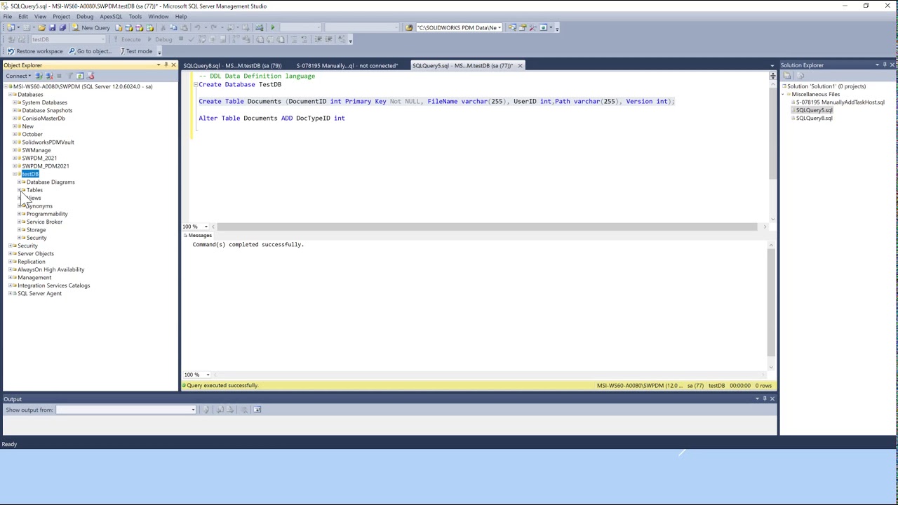Click the green Start play arrow in toolbar
The image size is (898, 505).
click(272, 27)
